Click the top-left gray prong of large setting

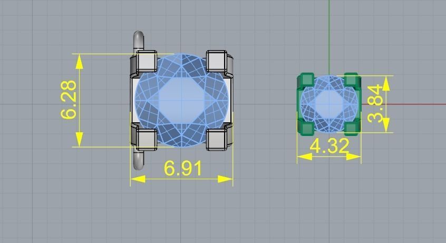coord(147,62)
